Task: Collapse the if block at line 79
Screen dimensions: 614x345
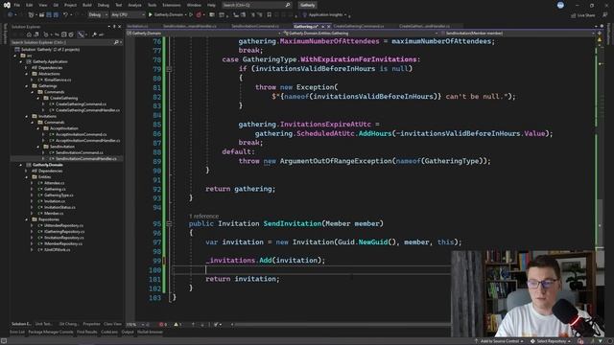Action: pyautogui.click(x=169, y=69)
